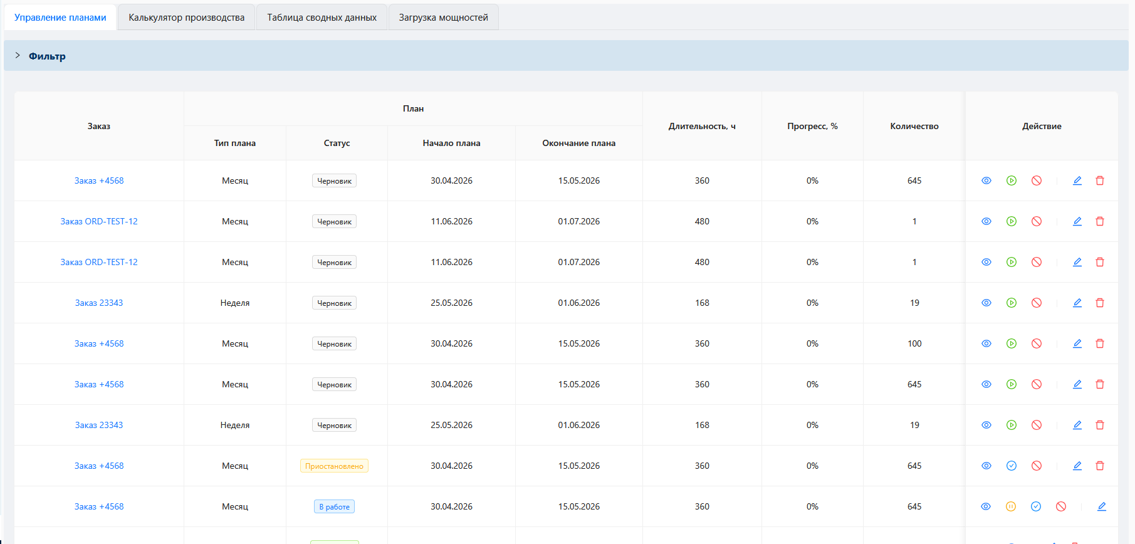Open Заказ +4568 link with quantity 100
1135x544 pixels.
click(x=99, y=343)
